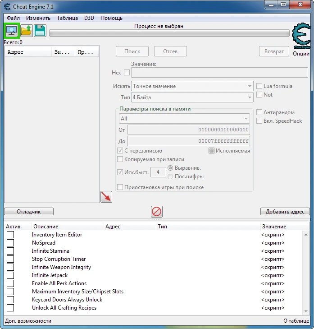
Task: Click cheat table scrollbar down arrow
Action: coord(306,311)
